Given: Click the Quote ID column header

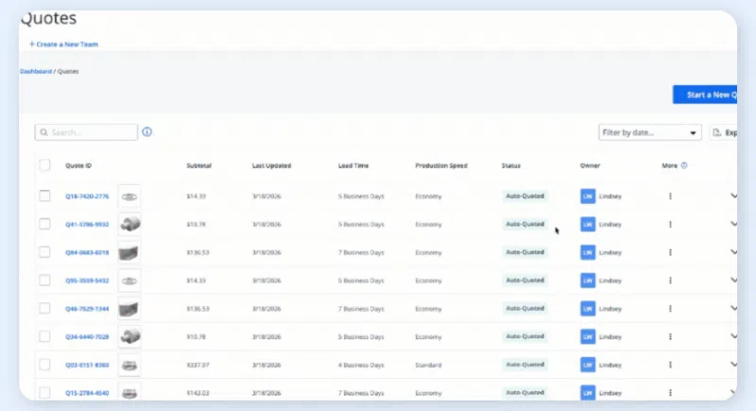Looking at the screenshot, I should coord(78,165).
